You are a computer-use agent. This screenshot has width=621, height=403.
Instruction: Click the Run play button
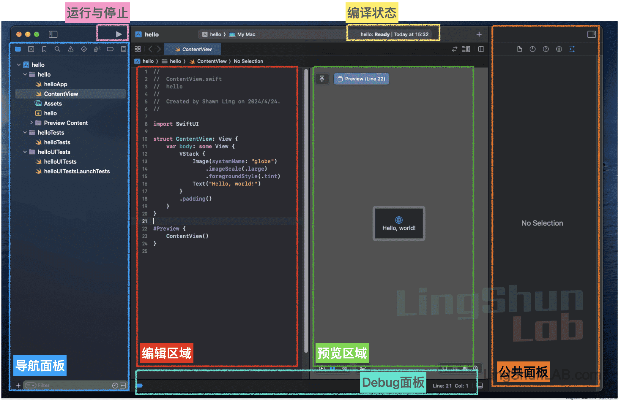pos(119,34)
